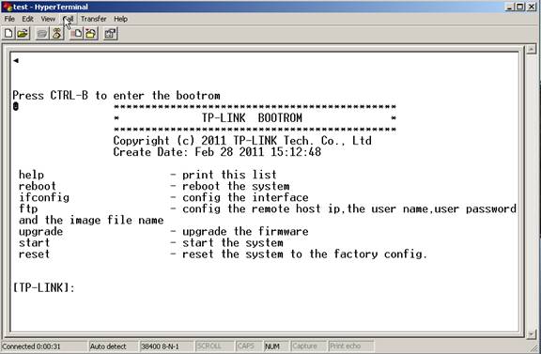Viewport: 541px width, 354px height.
Task: Click the 'reboot' command text
Action: click(38, 186)
